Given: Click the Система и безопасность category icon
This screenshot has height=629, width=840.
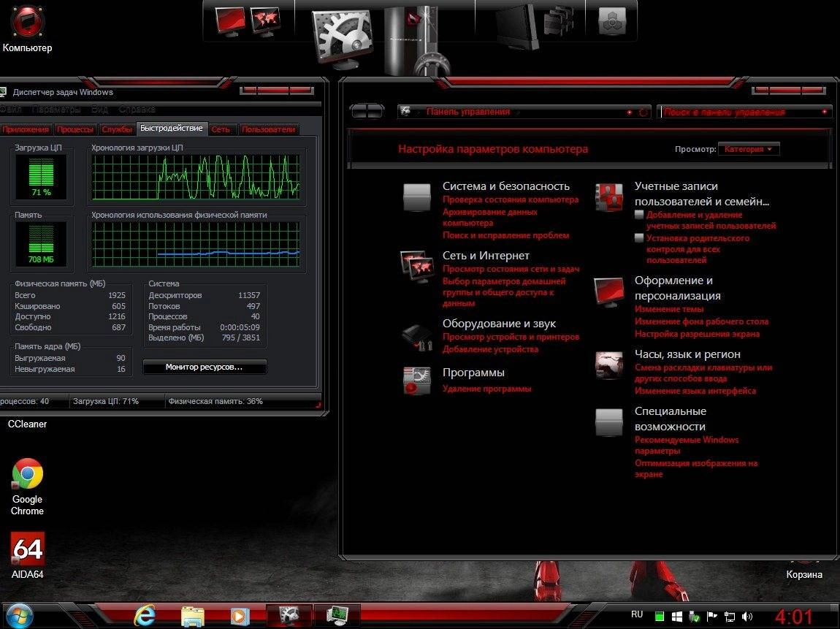Looking at the screenshot, I should coord(417,197).
